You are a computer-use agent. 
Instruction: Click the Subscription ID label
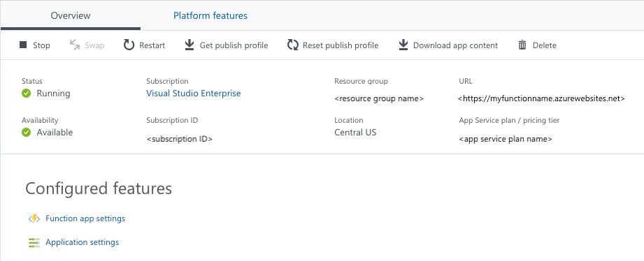[x=172, y=120]
